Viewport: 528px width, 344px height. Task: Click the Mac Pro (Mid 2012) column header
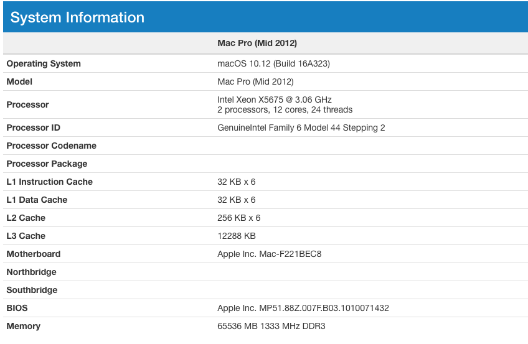click(257, 43)
